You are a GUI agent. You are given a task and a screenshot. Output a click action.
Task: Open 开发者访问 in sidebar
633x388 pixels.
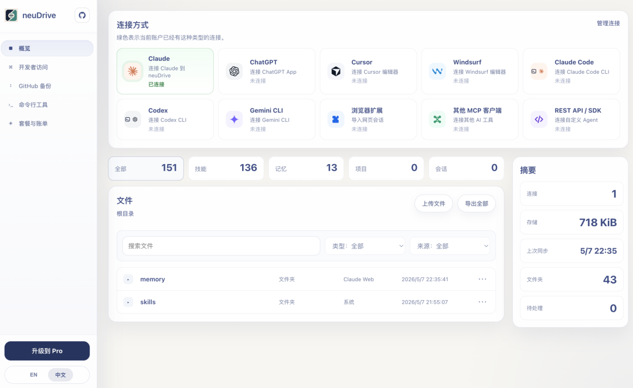pyautogui.click(x=47, y=67)
